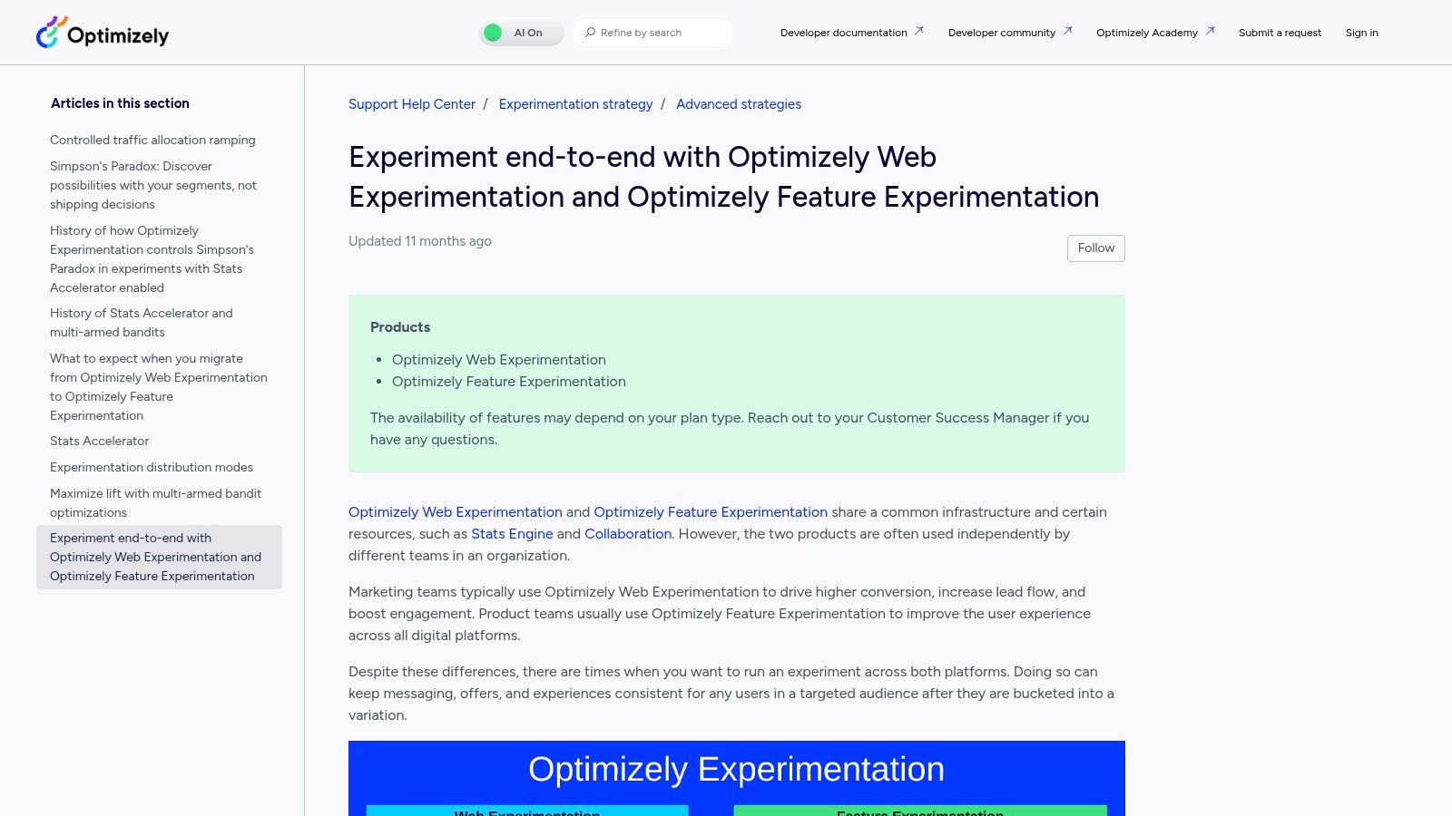Click external arrow beside Developer community

(1067, 31)
